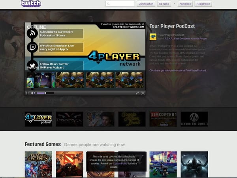Click the Featured Games heading
This screenshot has width=237, height=178.
(43, 144)
